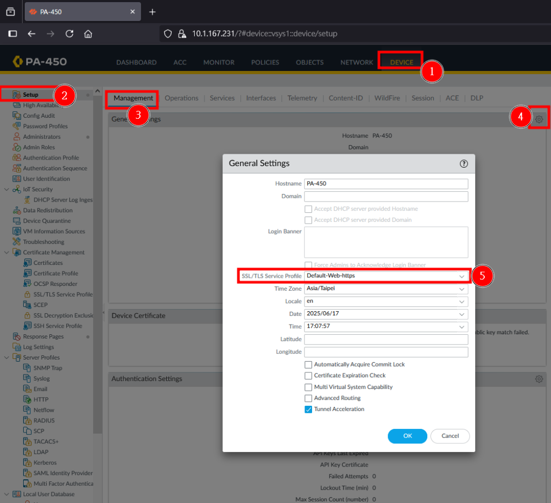Switch to the Operations tab

click(x=181, y=98)
